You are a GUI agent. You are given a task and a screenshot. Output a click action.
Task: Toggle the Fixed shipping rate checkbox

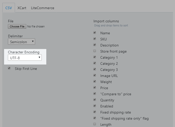pos(95,112)
